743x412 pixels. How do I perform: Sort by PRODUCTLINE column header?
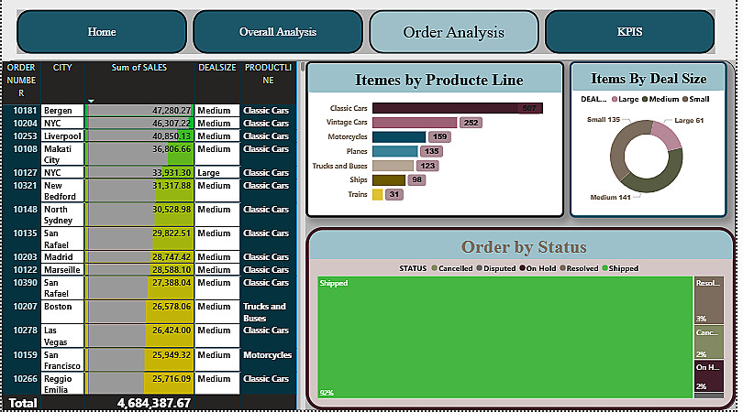(268, 74)
